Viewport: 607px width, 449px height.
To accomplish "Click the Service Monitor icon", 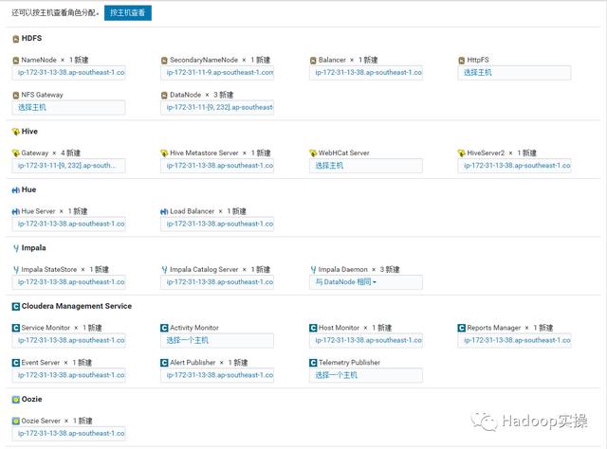I will pyautogui.click(x=16, y=328).
